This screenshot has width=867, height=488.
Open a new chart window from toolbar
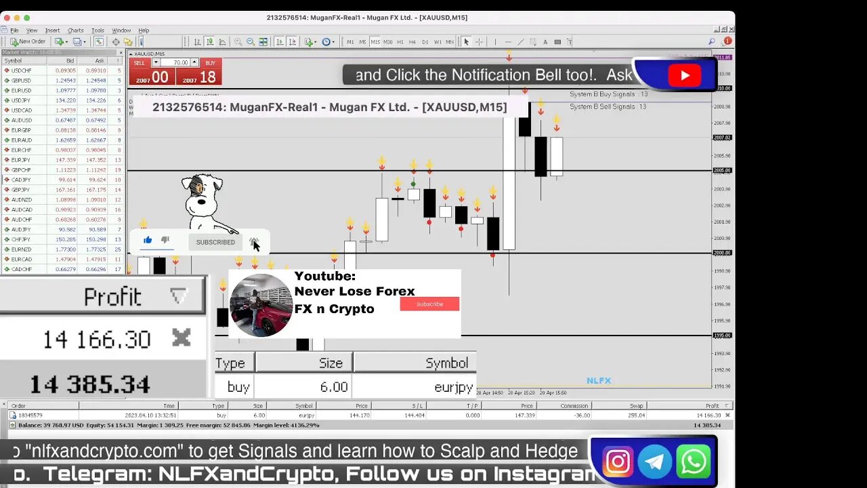(59, 41)
